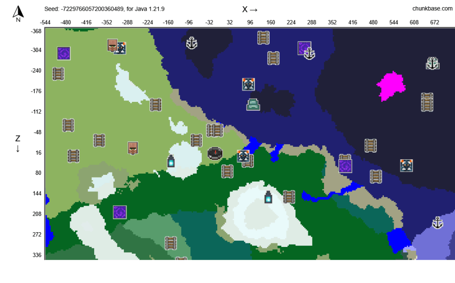The width and height of the screenshot is (455, 283).
Task: Select stacked mineshaft marker below the top-right shipwreck
Action: tap(427, 102)
